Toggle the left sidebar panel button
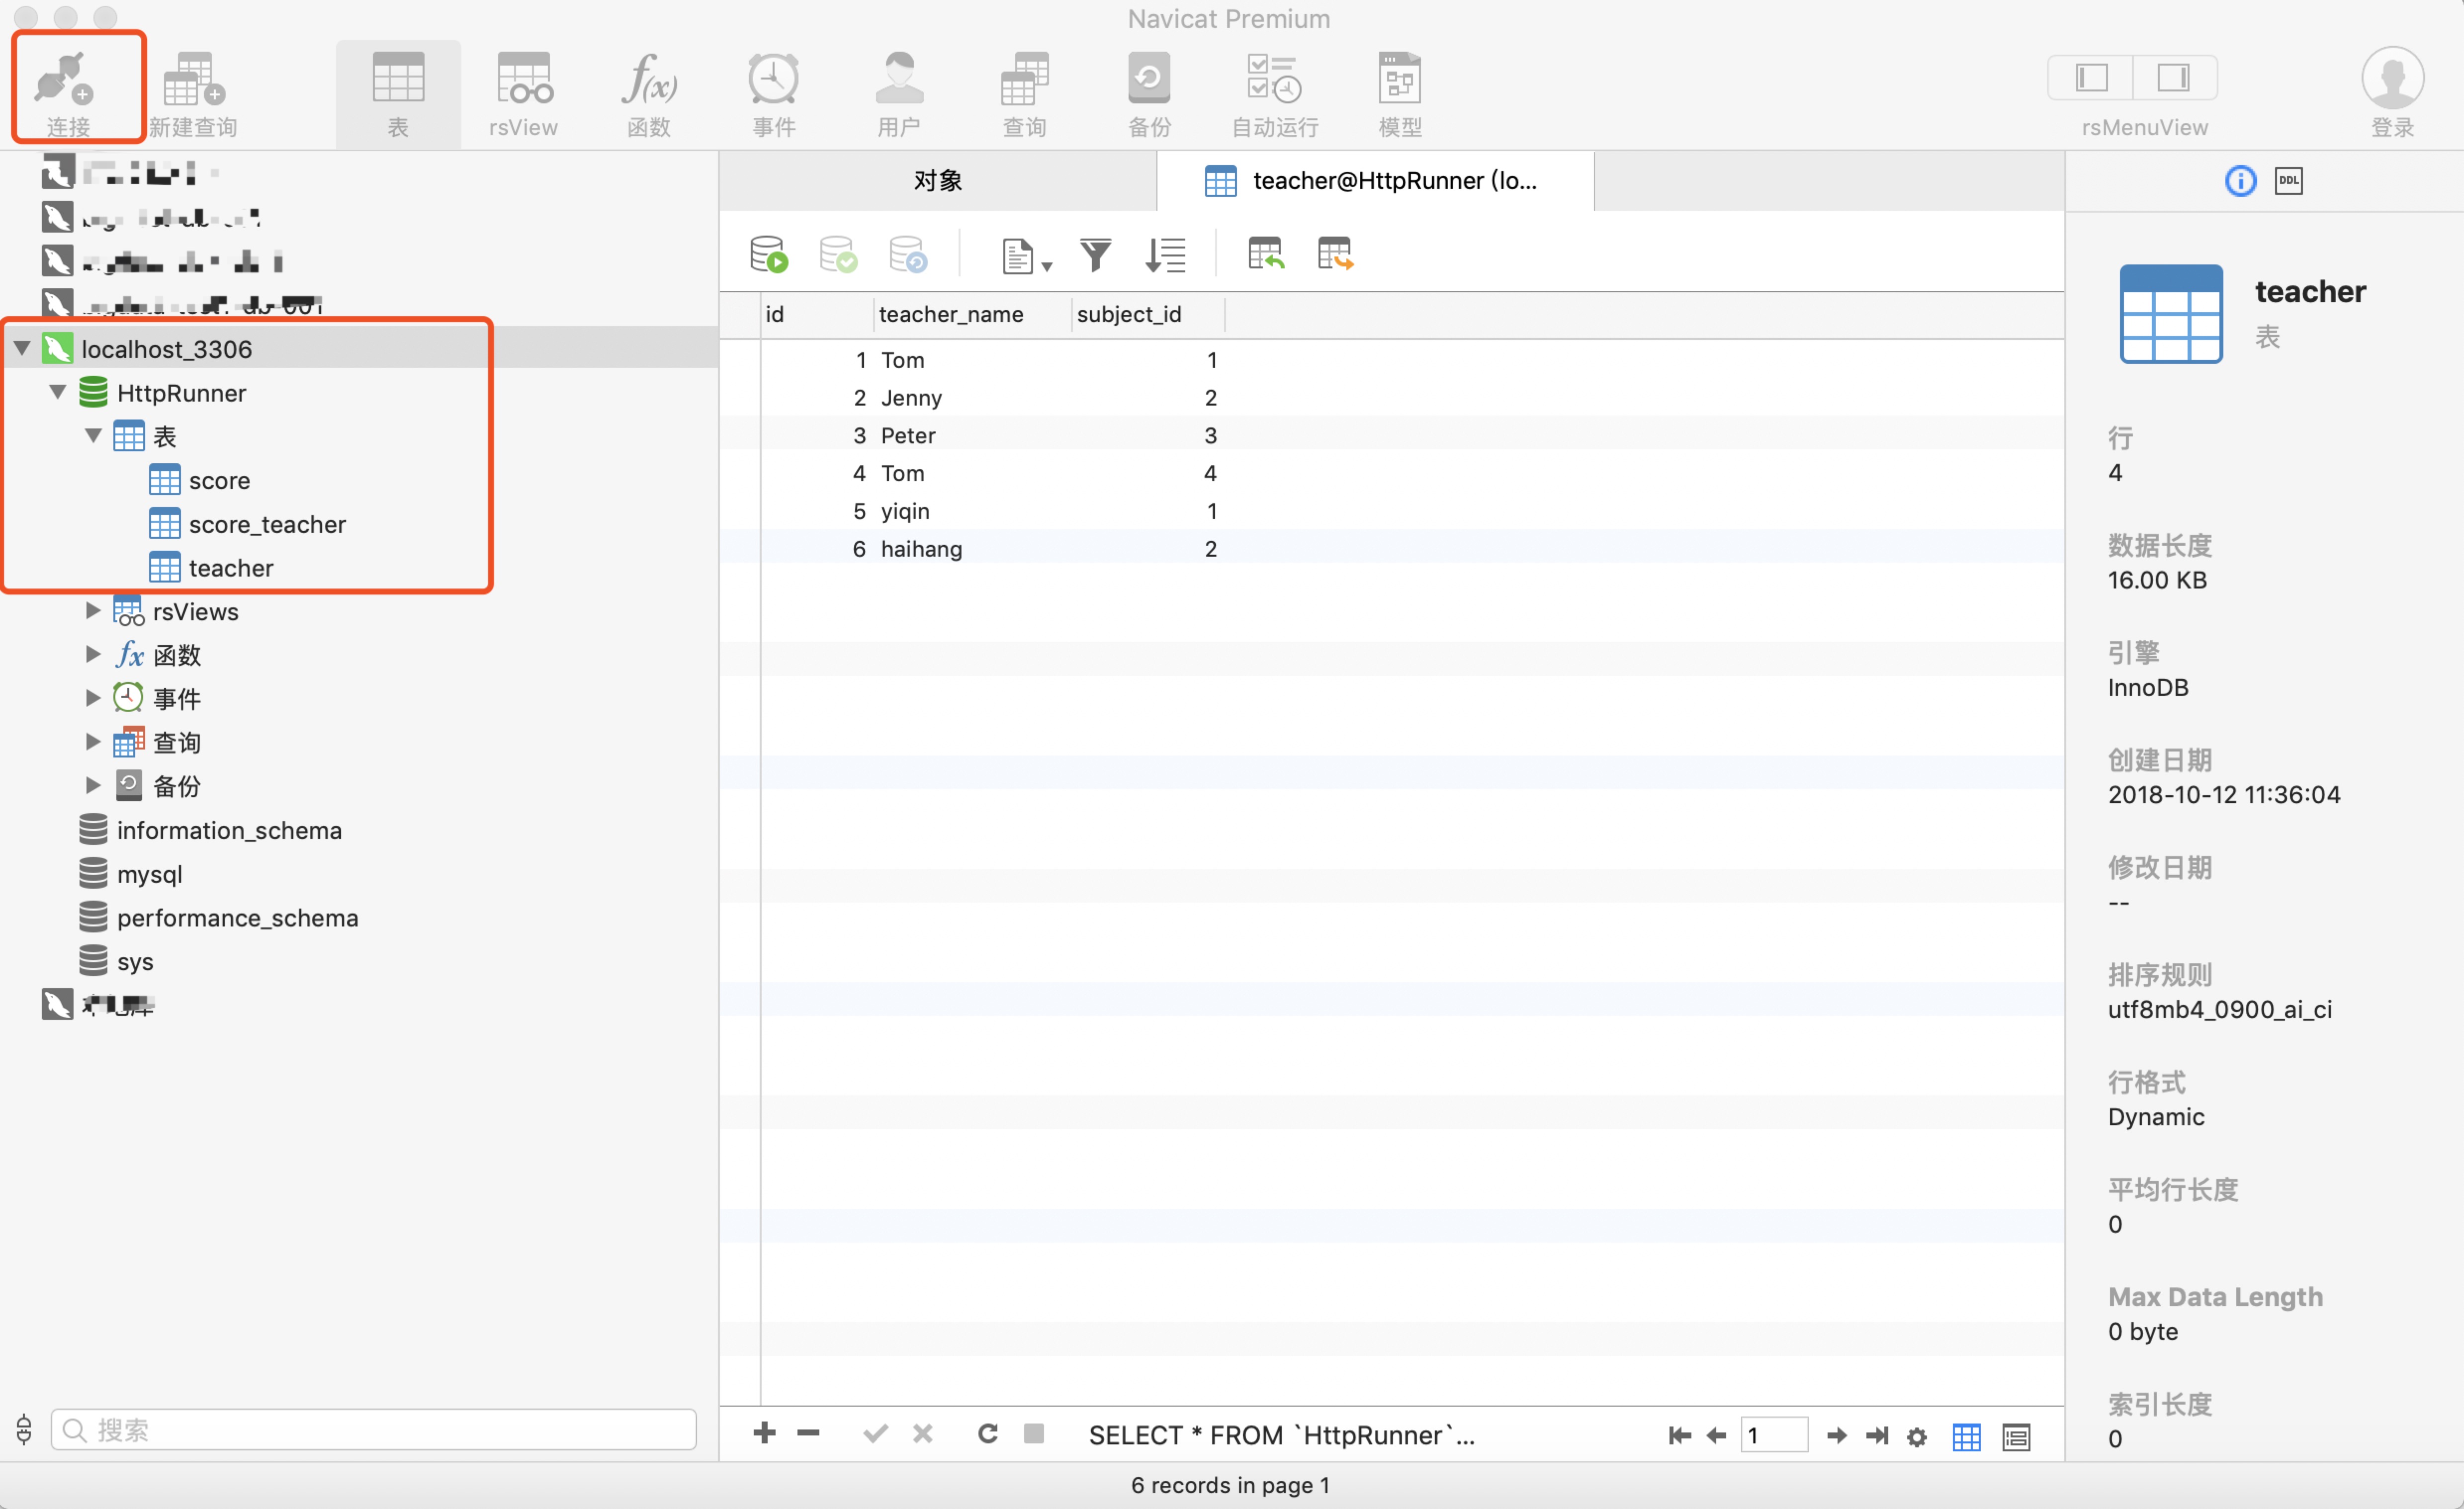The width and height of the screenshot is (2464, 1509). pos(2091,77)
